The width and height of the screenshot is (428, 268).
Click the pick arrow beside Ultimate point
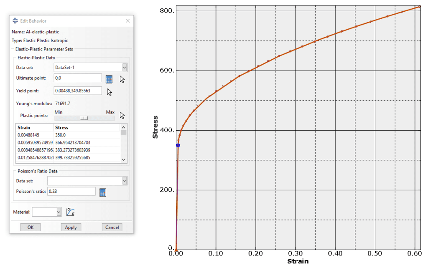coord(122,79)
